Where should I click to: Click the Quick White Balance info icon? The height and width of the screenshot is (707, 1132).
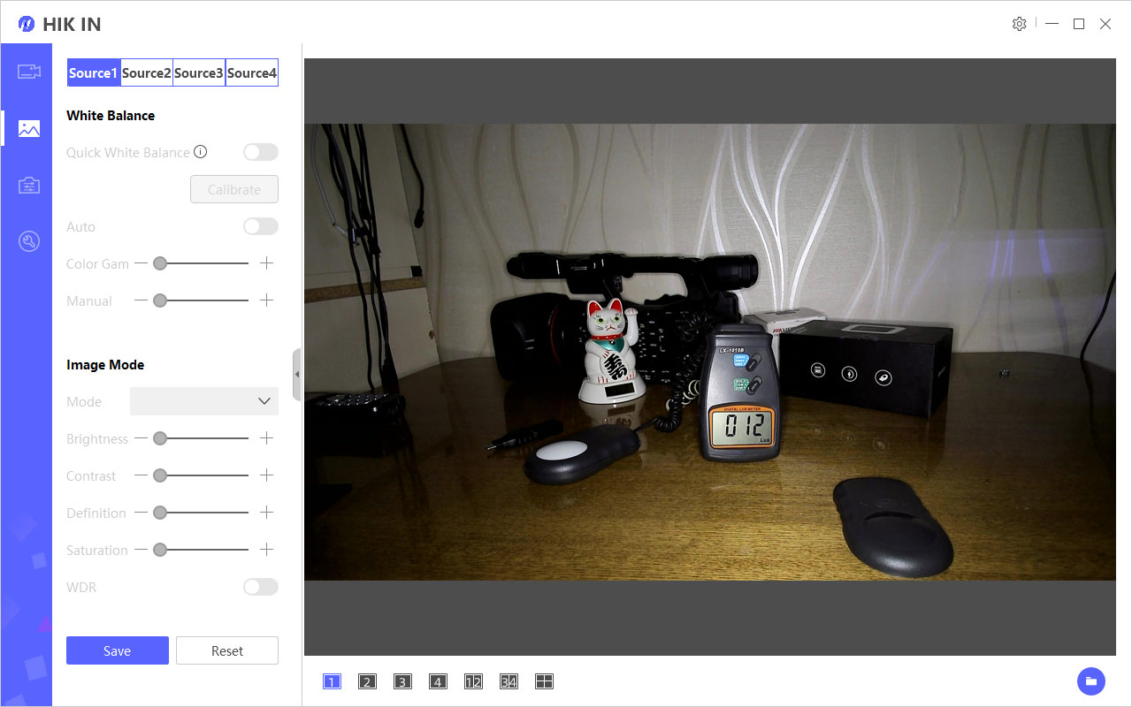point(201,152)
